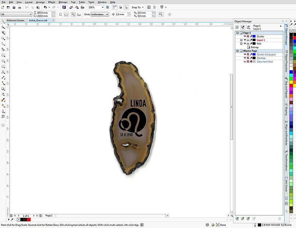Open the File menu
296x228 pixels.
[3, 2]
